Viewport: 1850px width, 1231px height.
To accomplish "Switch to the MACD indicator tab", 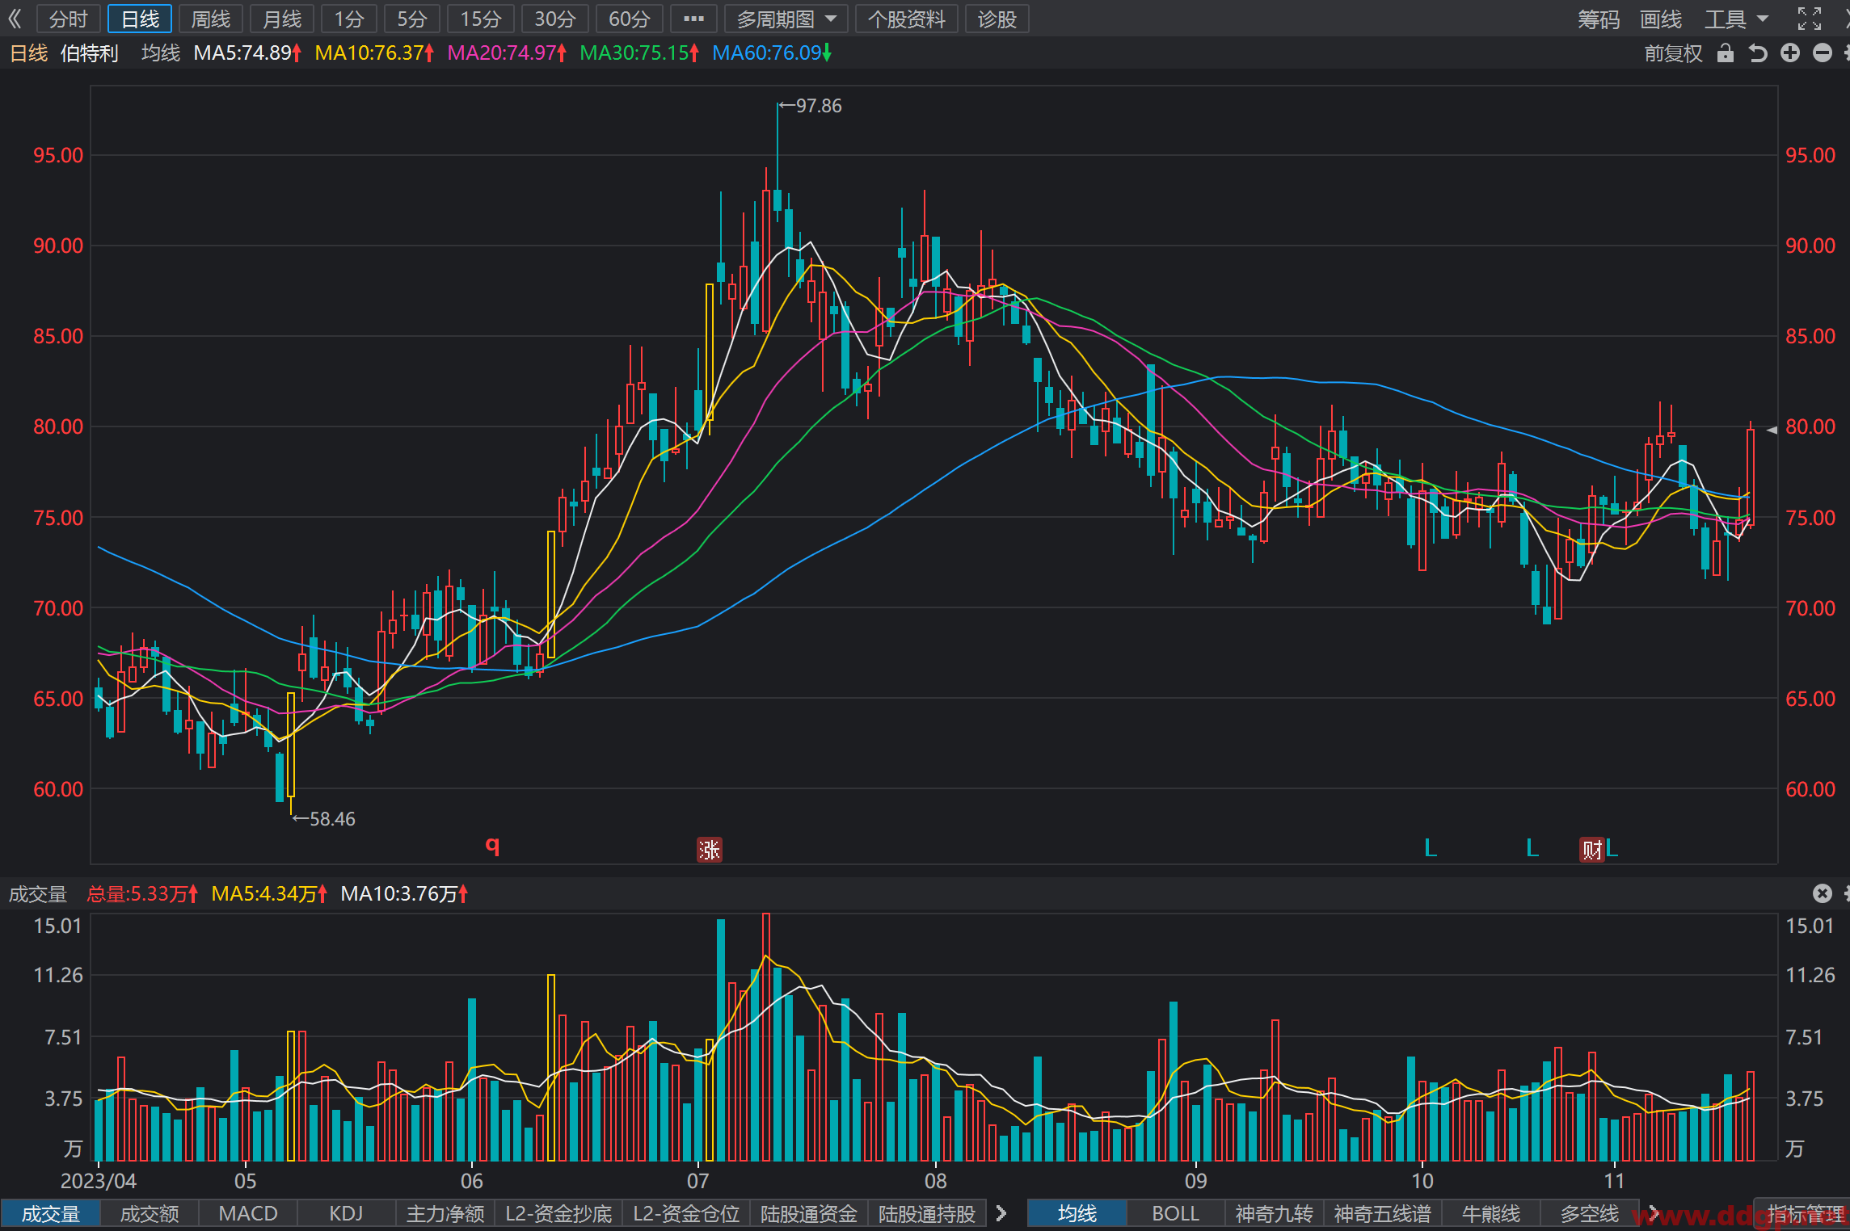I will (x=248, y=1213).
